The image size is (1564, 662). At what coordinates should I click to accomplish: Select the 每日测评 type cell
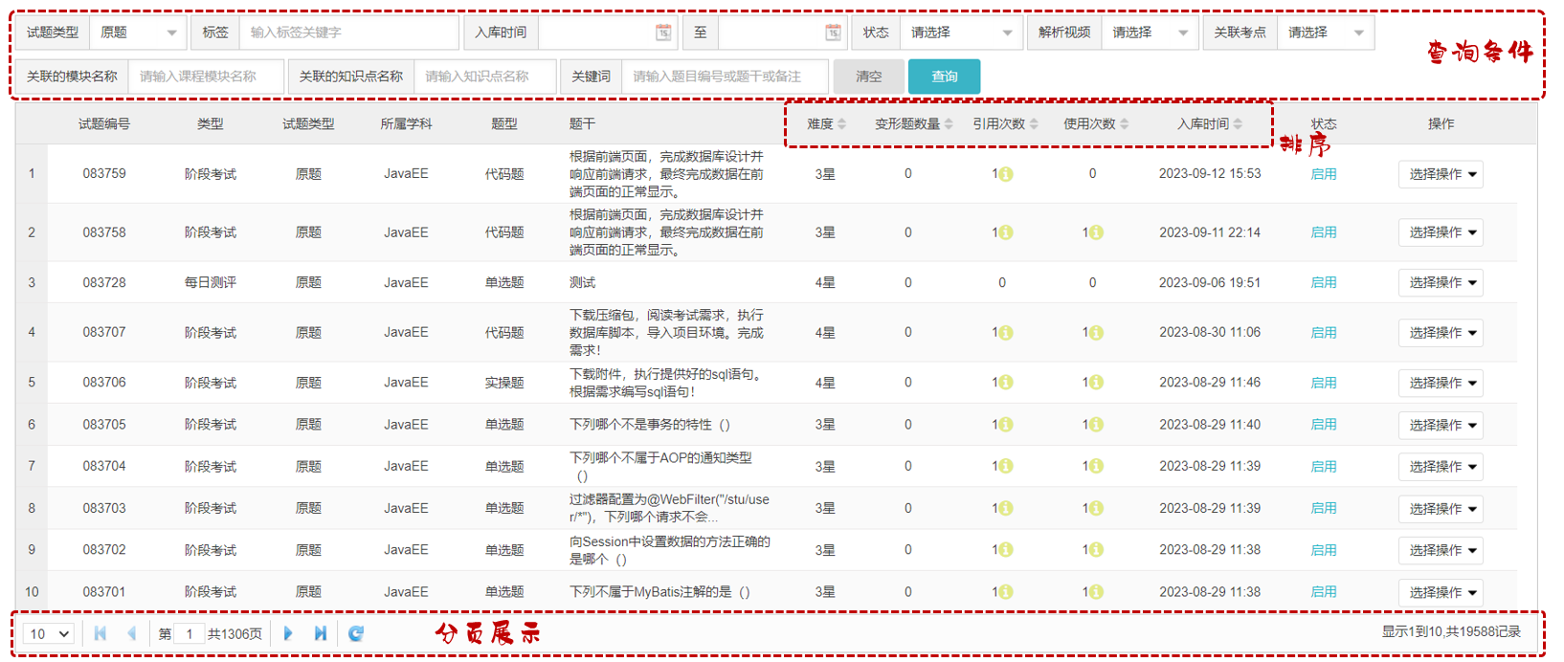211,283
